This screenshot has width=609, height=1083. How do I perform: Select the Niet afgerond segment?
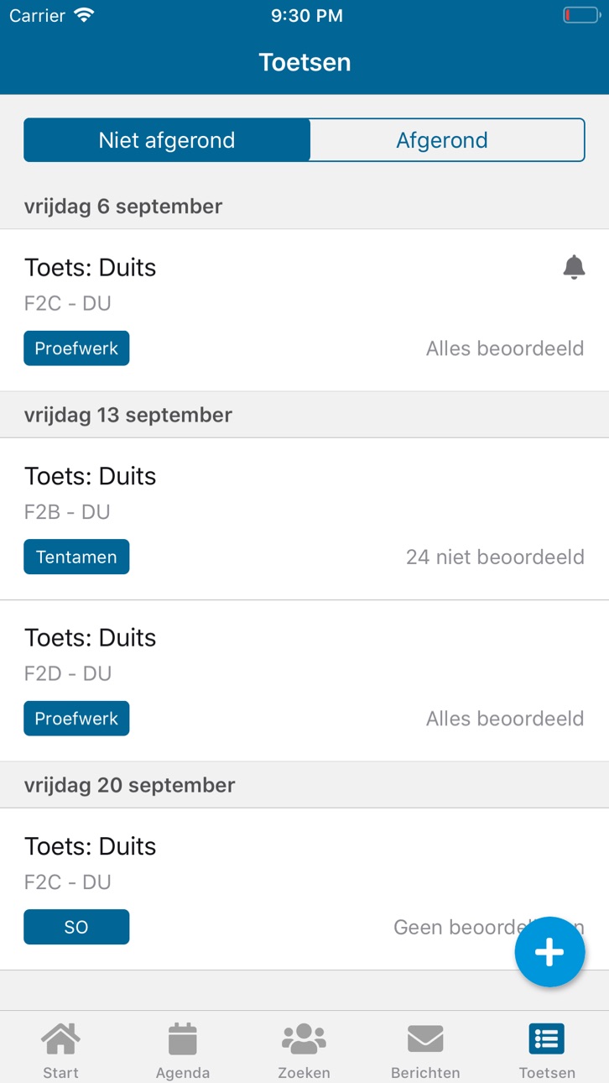(167, 140)
